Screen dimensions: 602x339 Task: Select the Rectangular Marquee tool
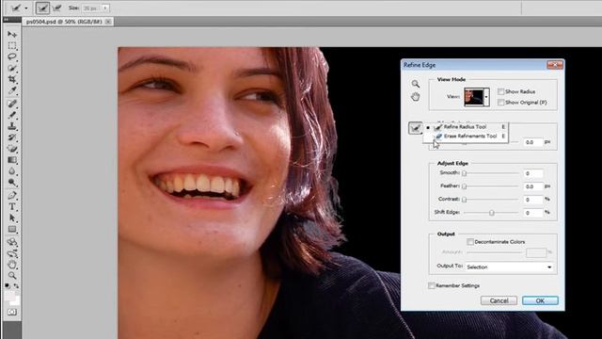pos(12,46)
